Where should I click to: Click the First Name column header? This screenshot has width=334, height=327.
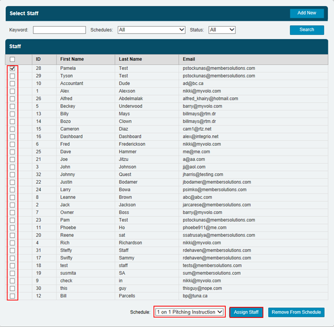tap(72, 59)
